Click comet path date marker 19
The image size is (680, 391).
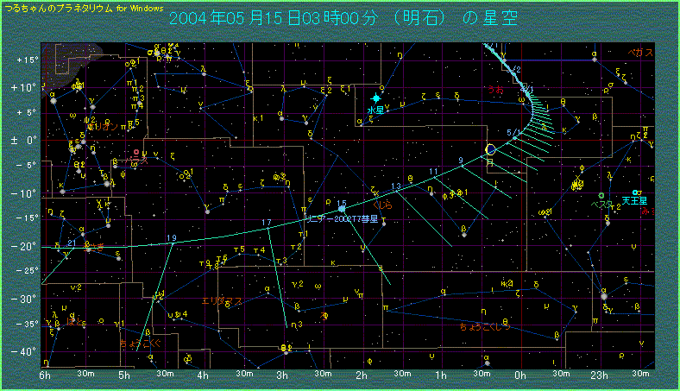[173, 238]
